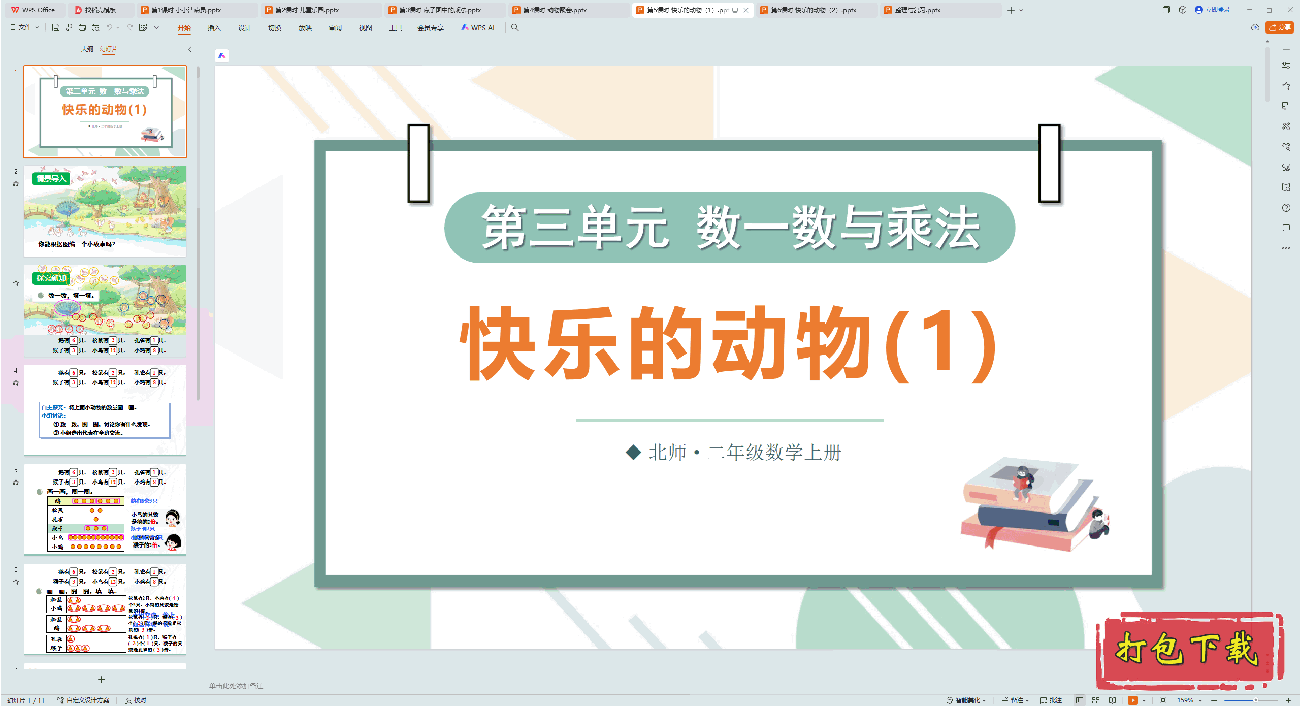Switch to 第6课时 快乐的动物 (2) document tab
The height and width of the screenshot is (706, 1300).
pyautogui.click(x=812, y=10)
